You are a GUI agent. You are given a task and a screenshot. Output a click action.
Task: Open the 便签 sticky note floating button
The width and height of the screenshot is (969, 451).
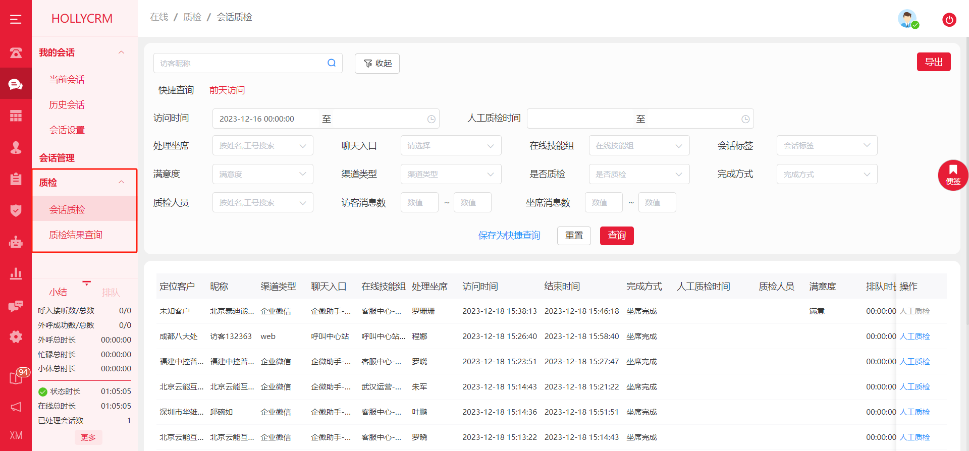point(953,175)
